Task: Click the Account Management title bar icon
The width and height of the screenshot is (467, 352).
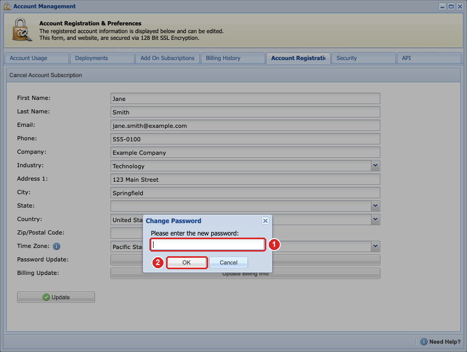Action: [x=7, y=6]
